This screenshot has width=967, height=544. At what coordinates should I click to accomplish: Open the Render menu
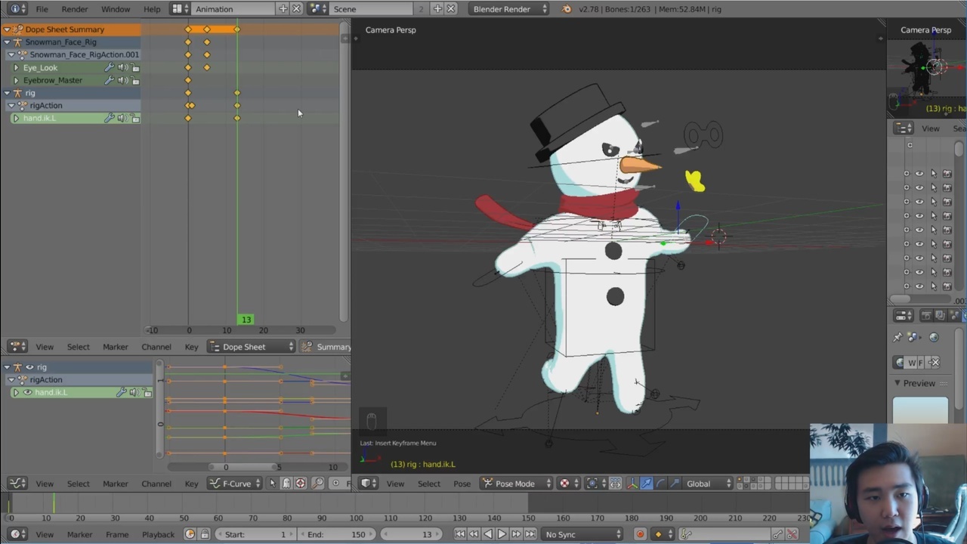(75, 9)
